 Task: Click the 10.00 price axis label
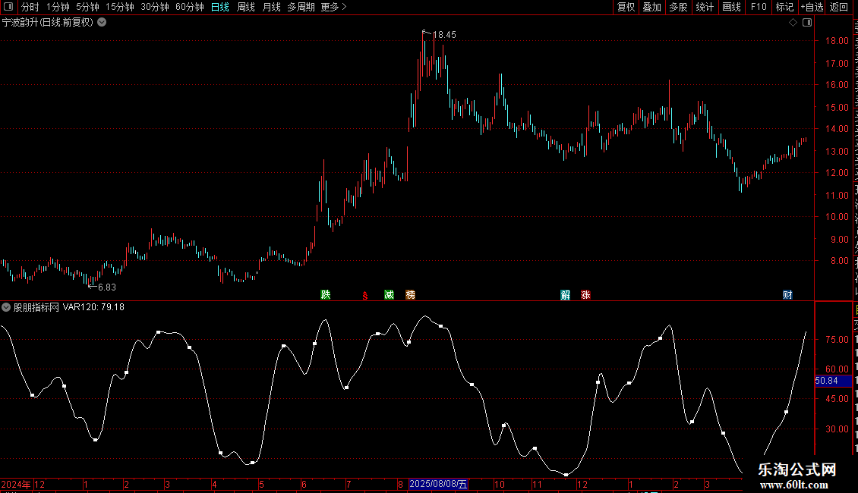[x=837, y=217]
